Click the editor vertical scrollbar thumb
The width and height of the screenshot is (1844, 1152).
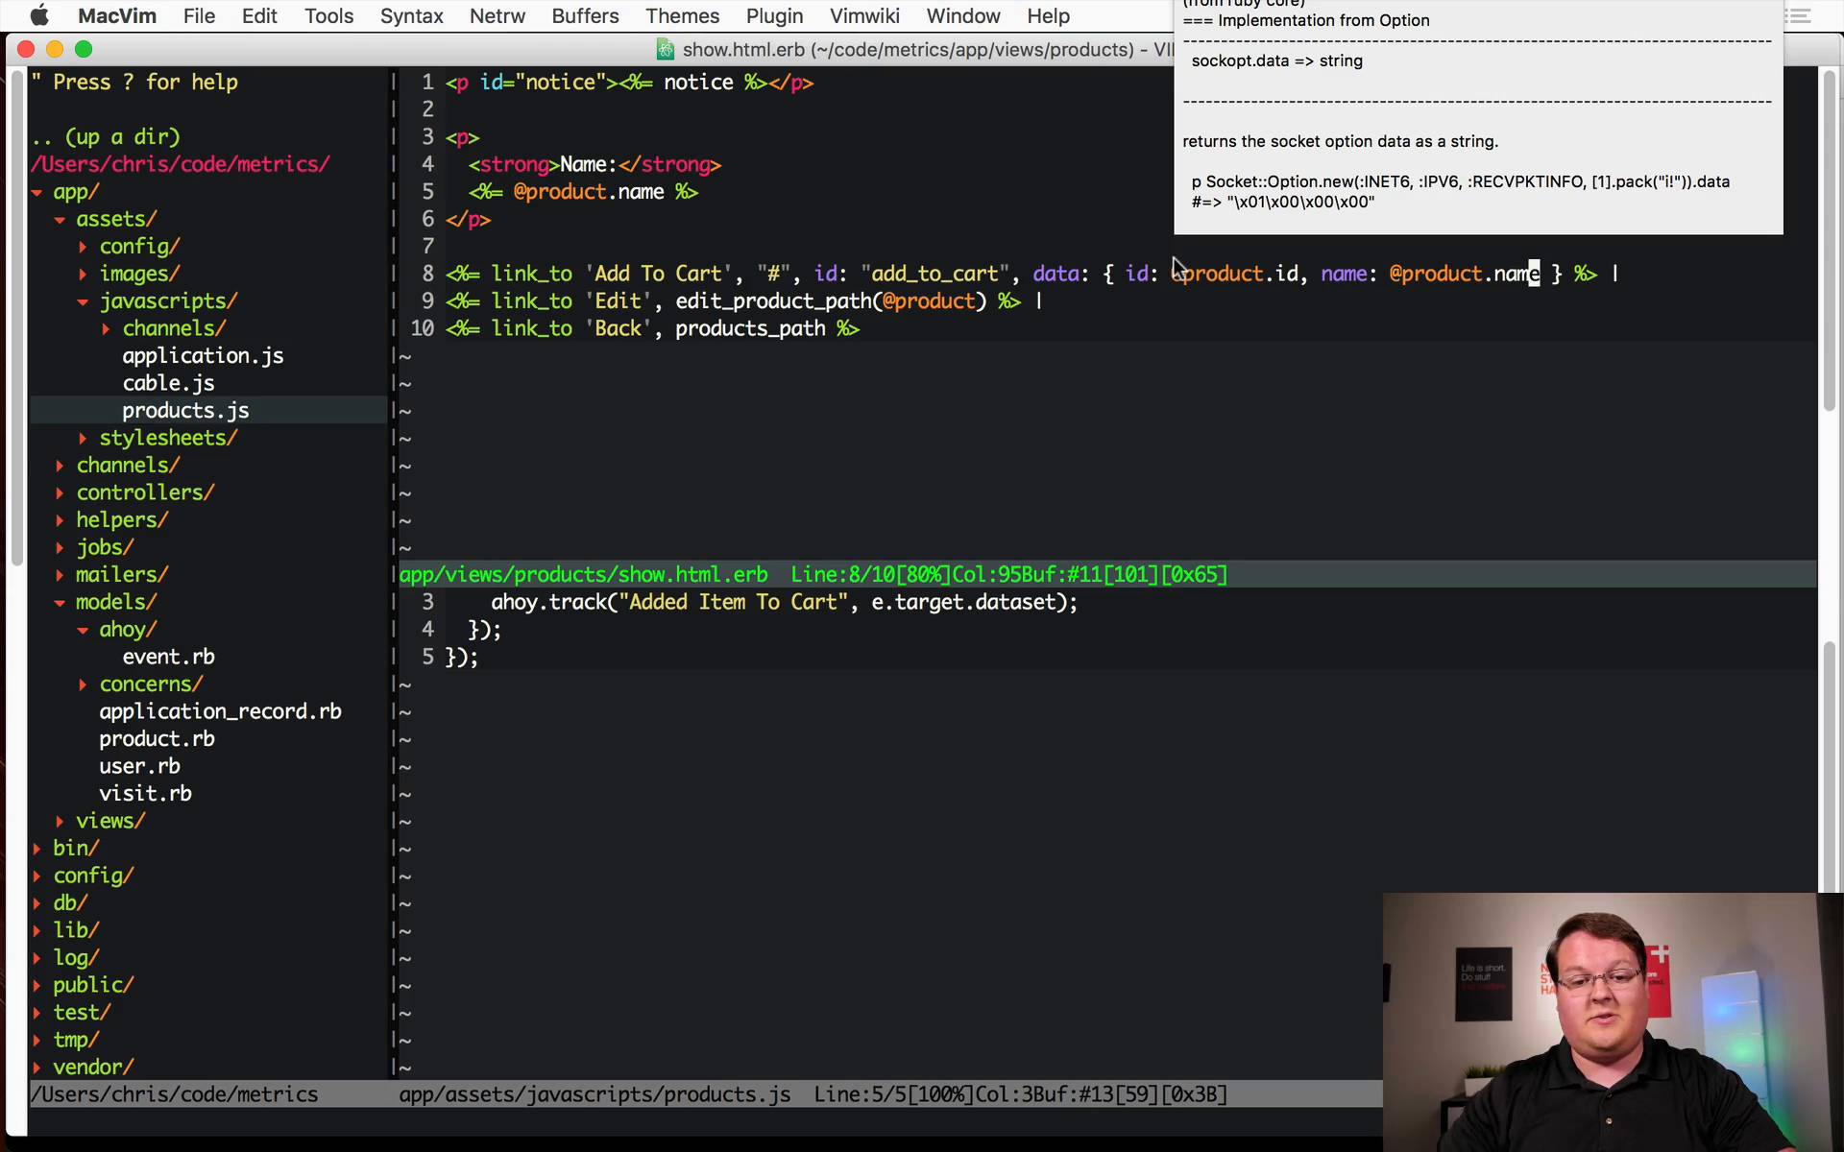click(x=1829, y=240)
